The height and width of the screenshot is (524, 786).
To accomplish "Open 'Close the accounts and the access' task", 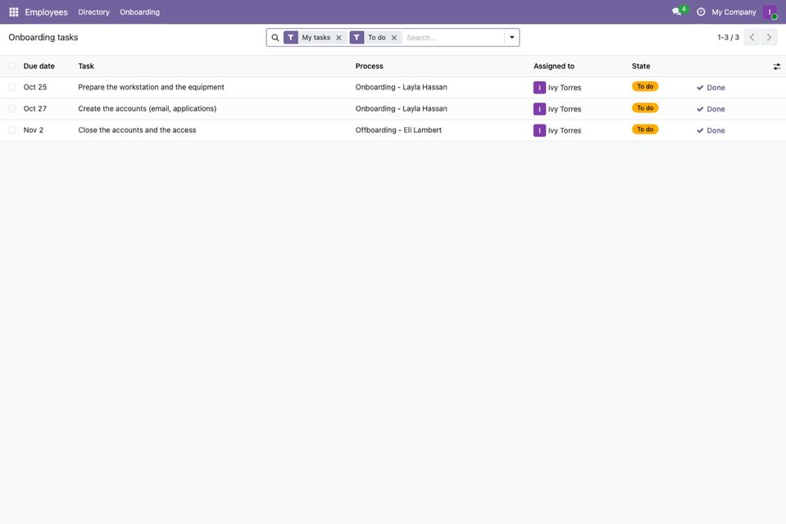I will pos(138,130).
